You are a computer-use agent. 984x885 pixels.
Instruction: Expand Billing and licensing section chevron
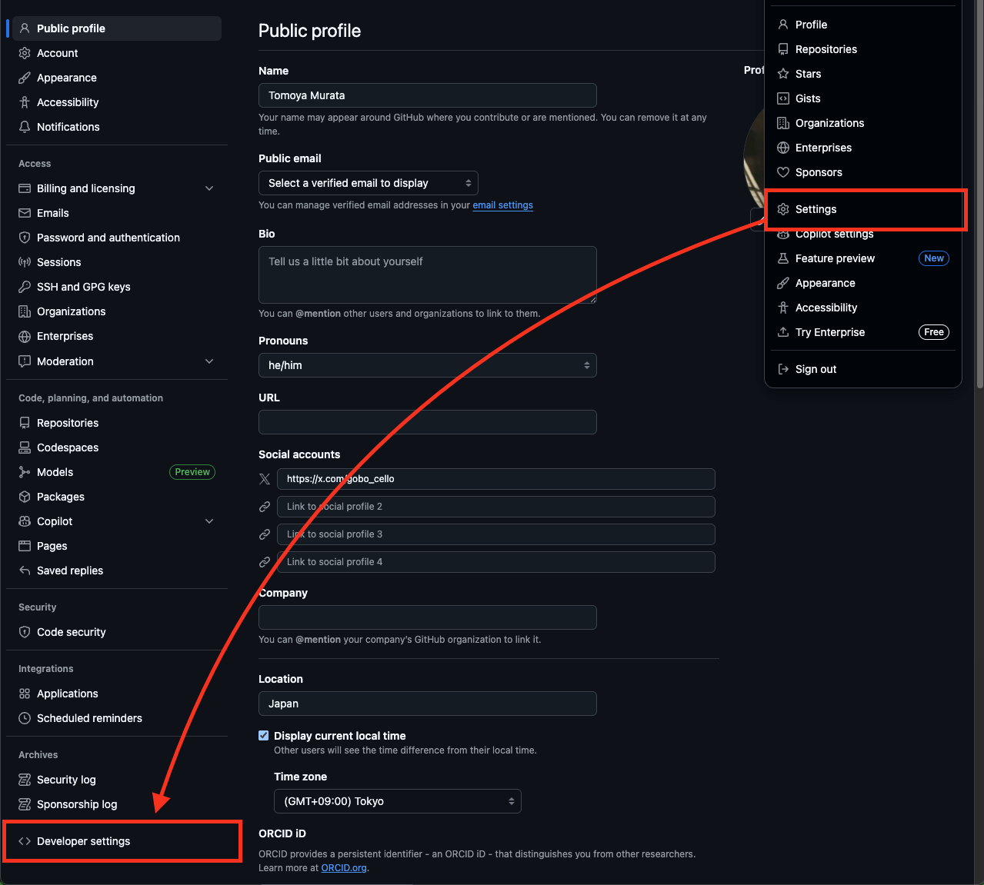point(209,188)
